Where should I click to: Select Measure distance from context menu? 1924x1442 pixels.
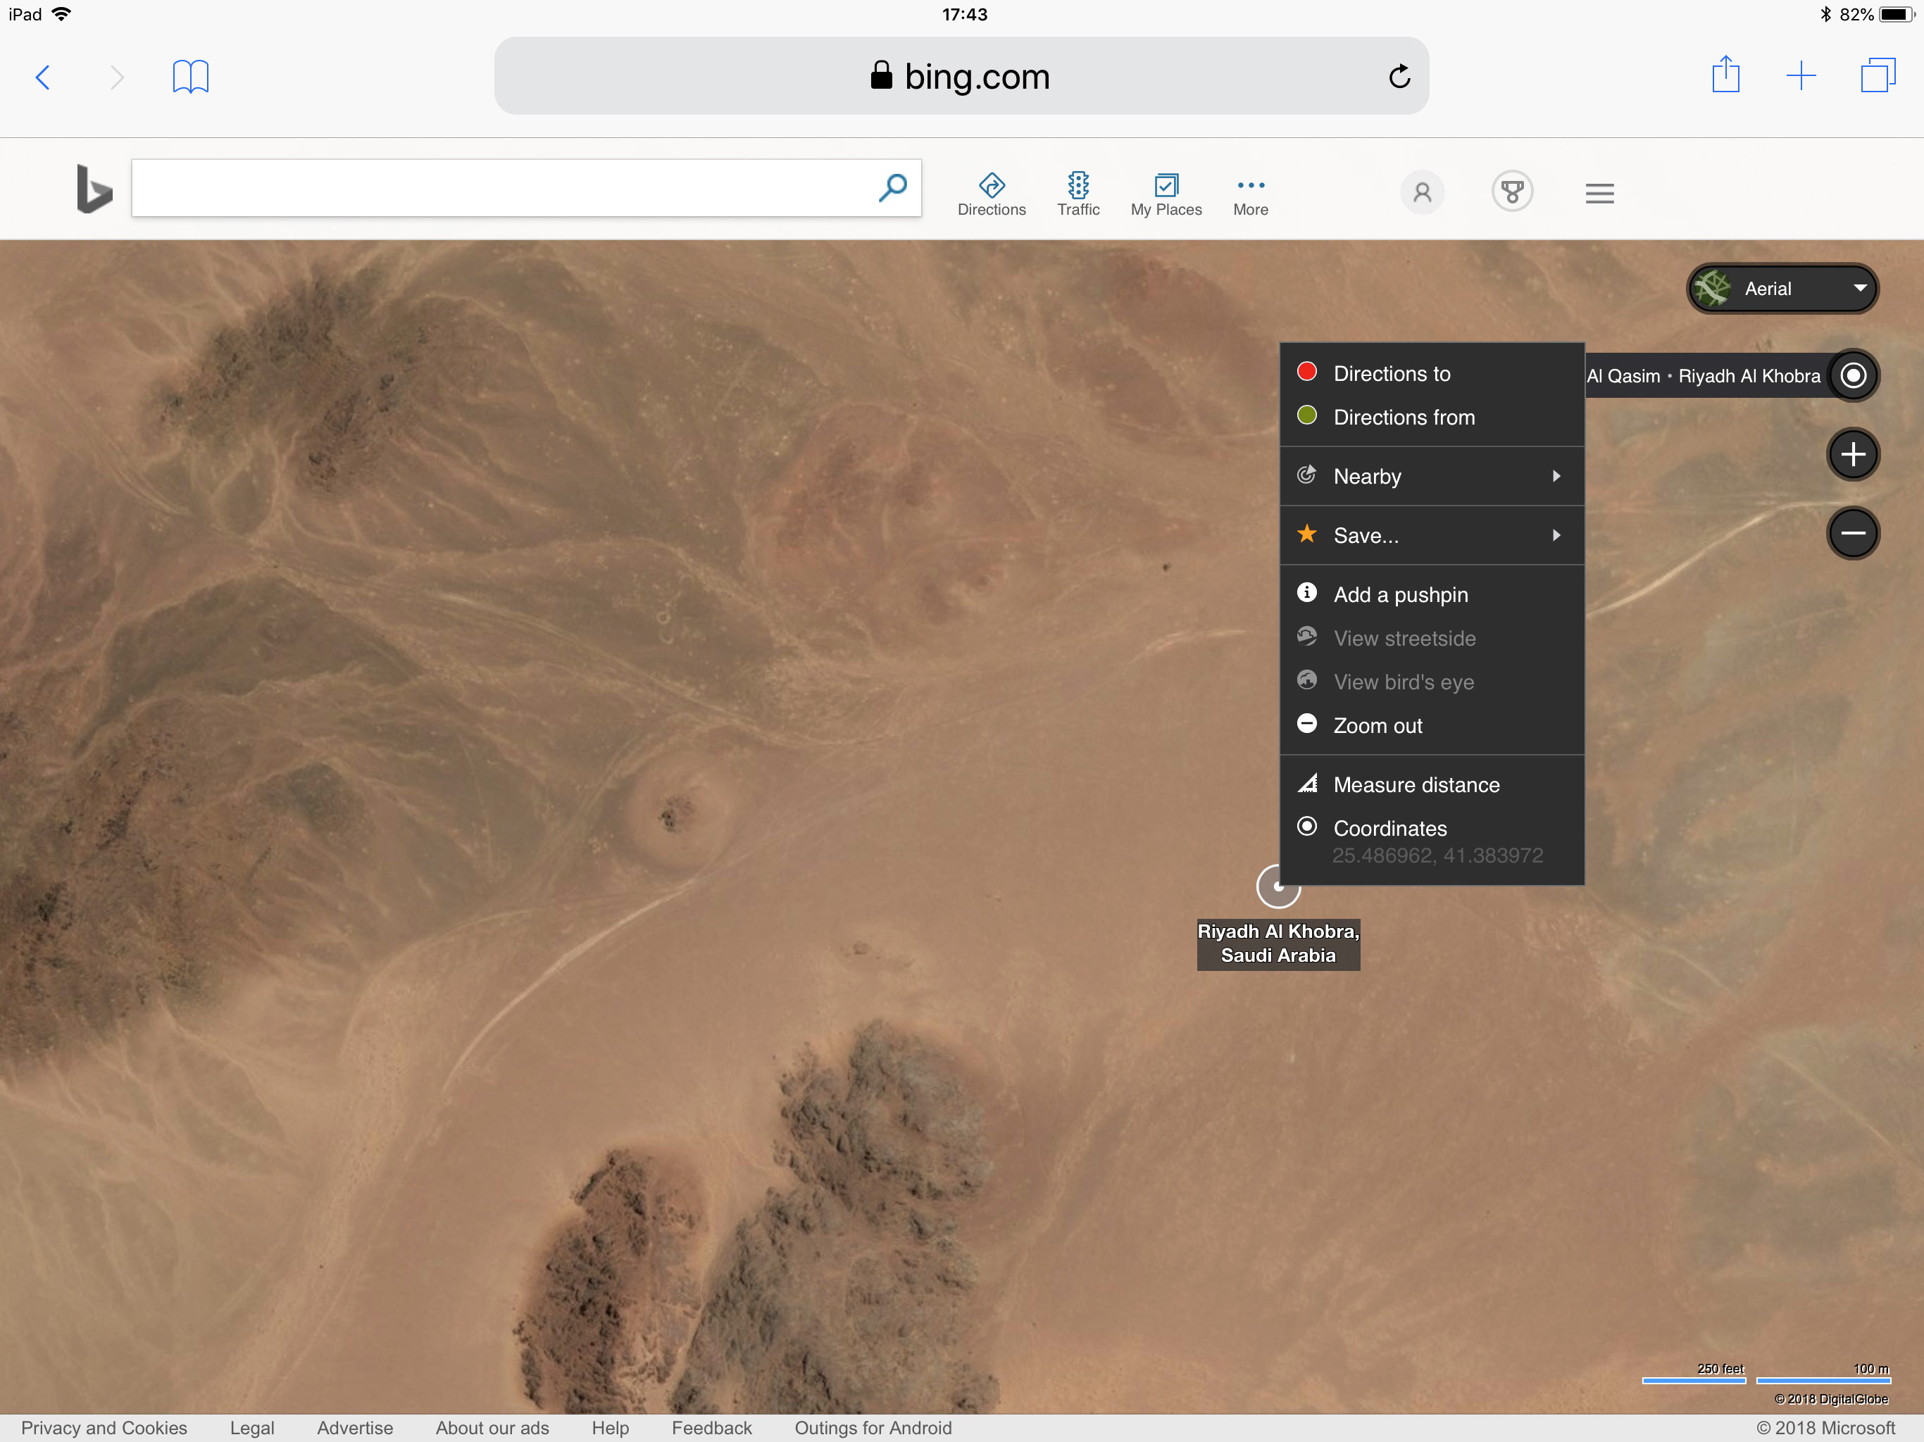click(x=1416, y=785)
